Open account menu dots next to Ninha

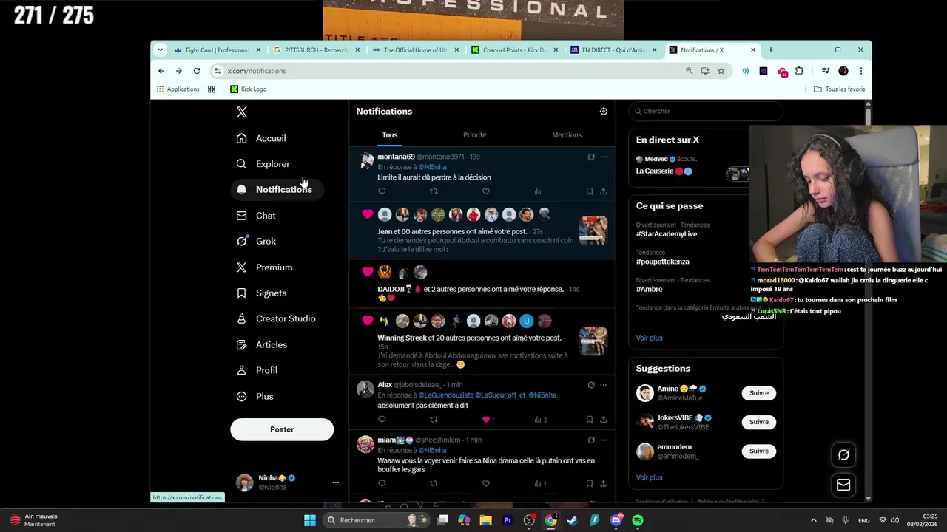pyautogui.click(x=335, y=482)
